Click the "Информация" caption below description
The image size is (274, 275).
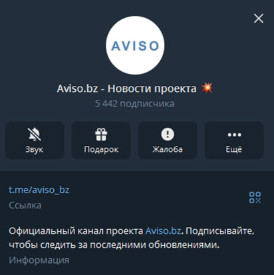[x=39, y=260]
